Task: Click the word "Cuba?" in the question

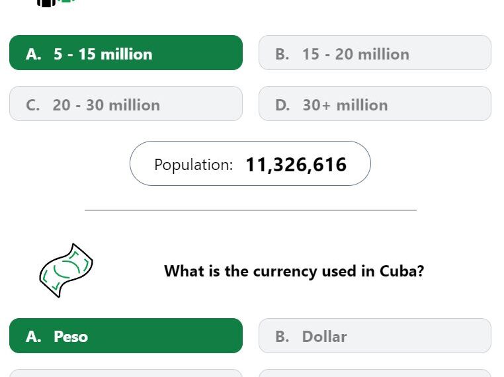Action: pos(401,271)
